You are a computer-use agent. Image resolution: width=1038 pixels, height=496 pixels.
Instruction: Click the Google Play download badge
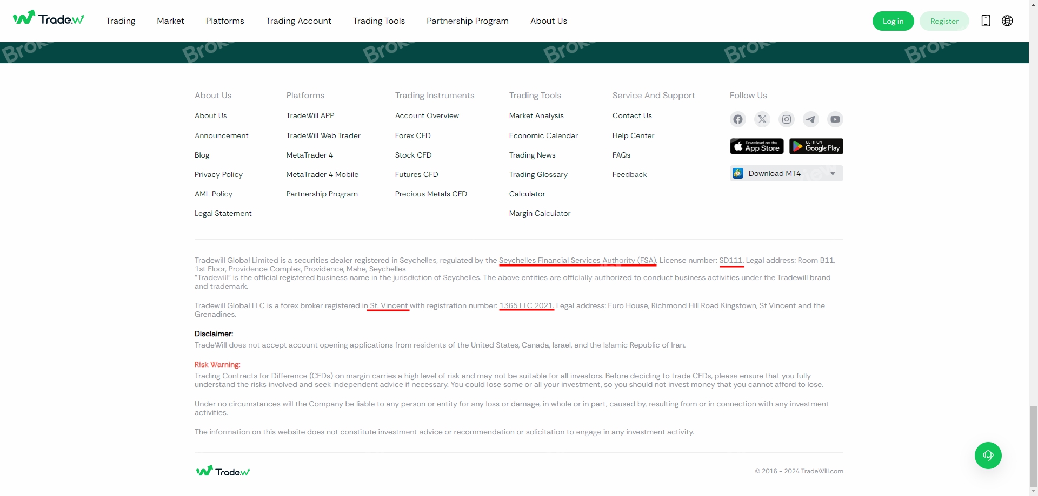[816, 146]
